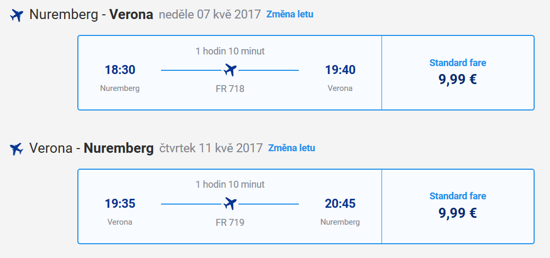
Task: Click the airplane icon above FR 718
Action: tap(230, 70)
